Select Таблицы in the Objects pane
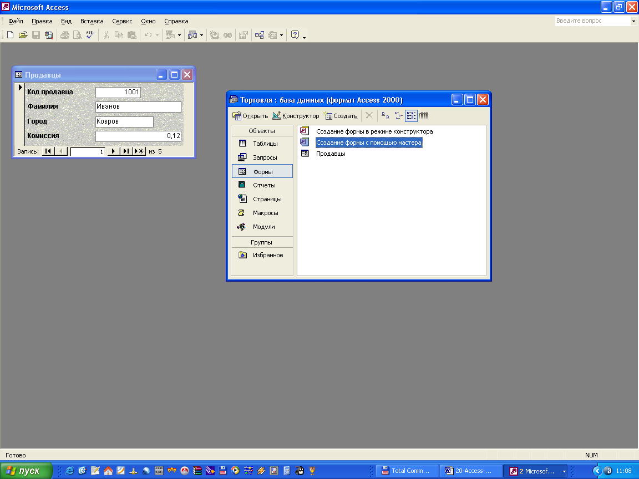This screenshot has height=479, width=639. pos(262,144)
